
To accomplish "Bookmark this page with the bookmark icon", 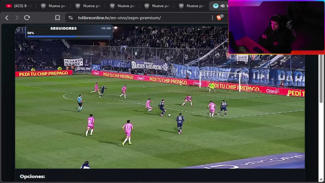I will tap(57, 18).
